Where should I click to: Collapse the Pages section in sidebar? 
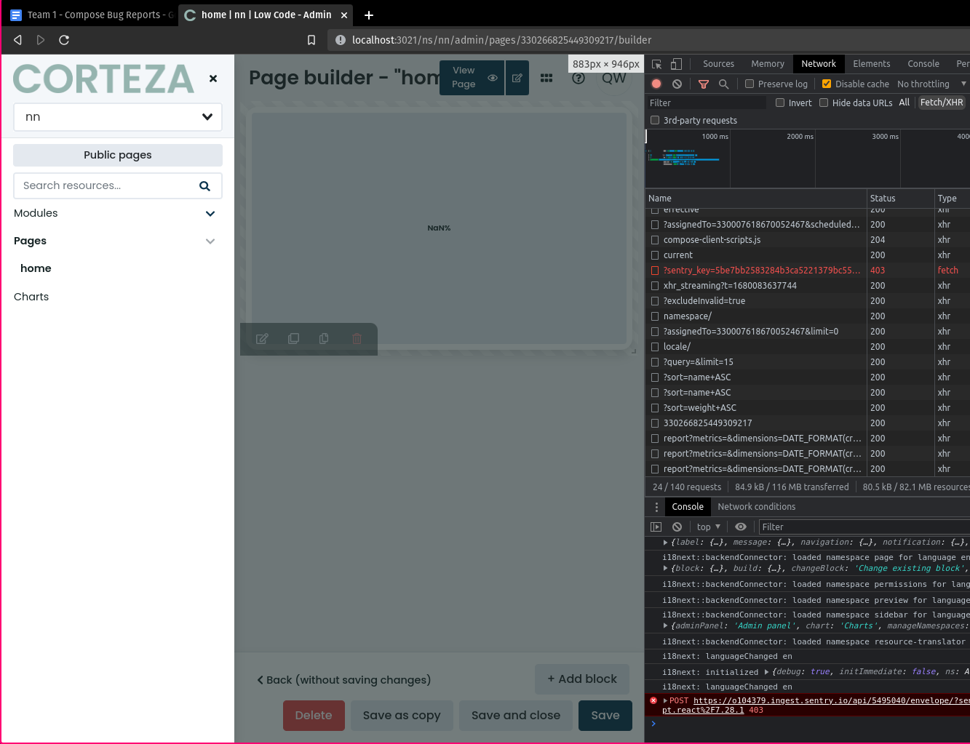pyautogui.click(x=210, y=241)
